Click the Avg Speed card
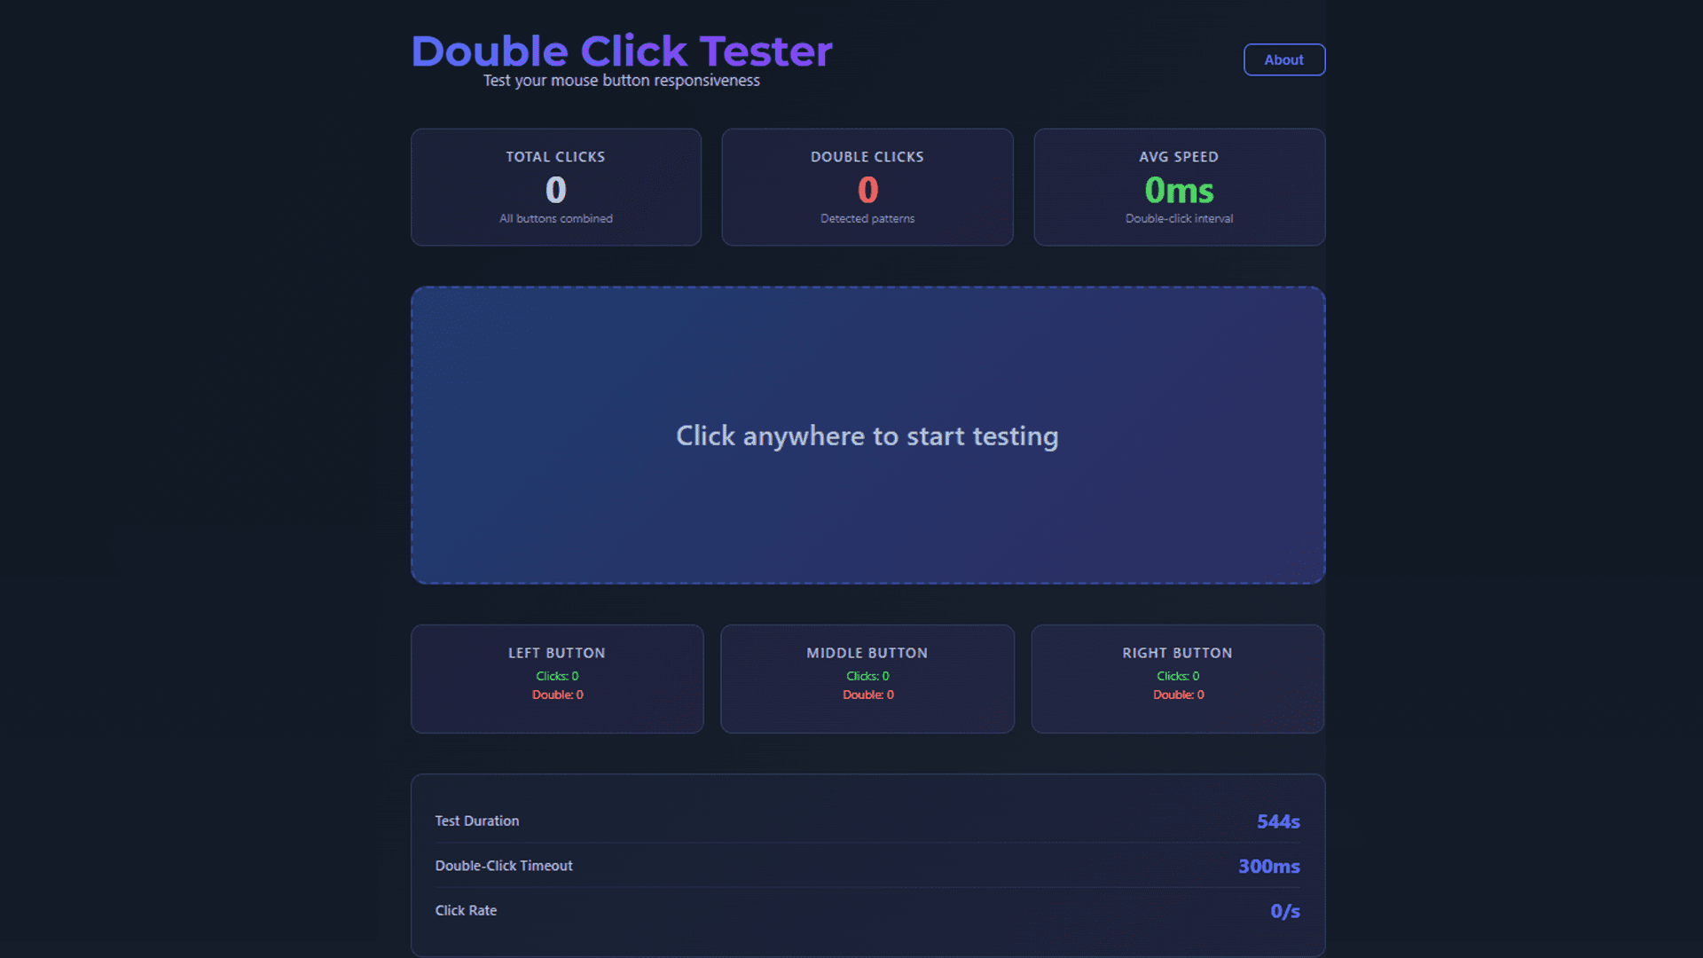This screenshot has width=1703, height=958. click(x=1179, y=187)
